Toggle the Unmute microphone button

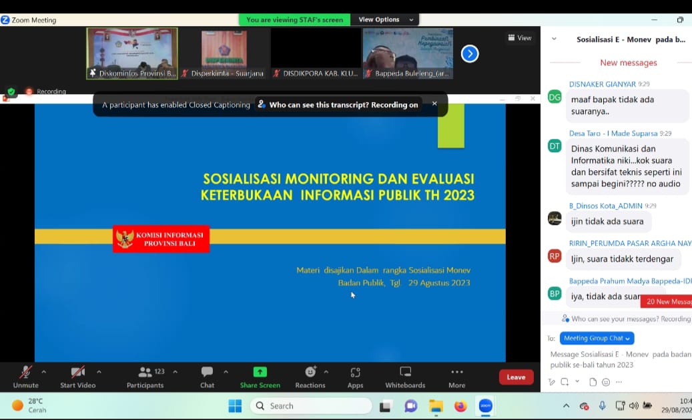(x=25, y=373)
